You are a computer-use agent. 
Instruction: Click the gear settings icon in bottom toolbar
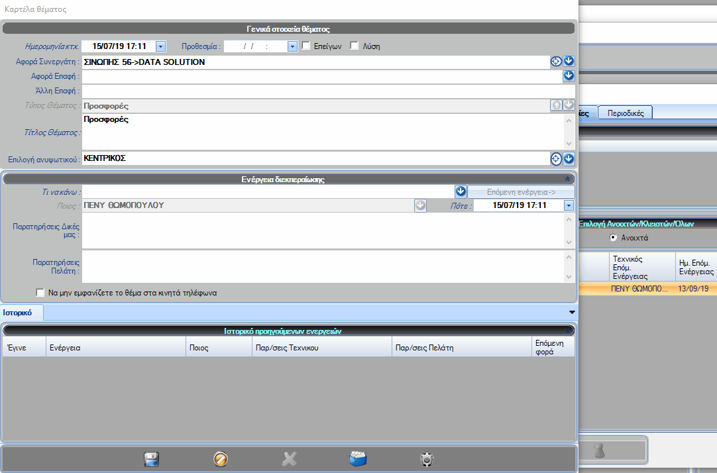pyautogui.click(x=427, y=459)
